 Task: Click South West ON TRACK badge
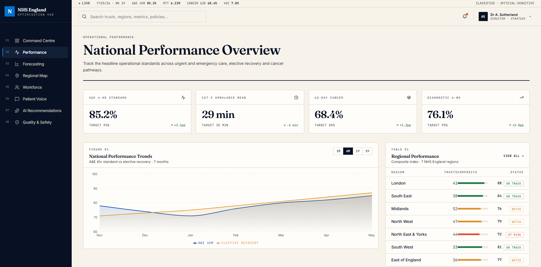coord(513,247)
